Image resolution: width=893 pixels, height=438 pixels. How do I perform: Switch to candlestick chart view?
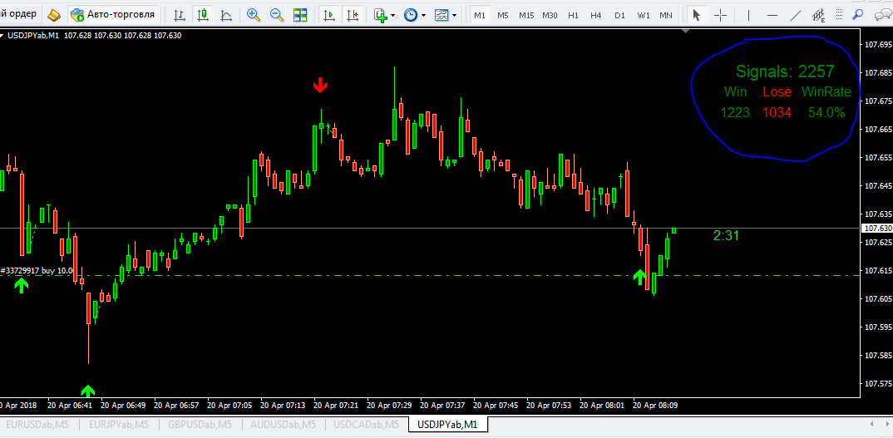coord(203,15)
